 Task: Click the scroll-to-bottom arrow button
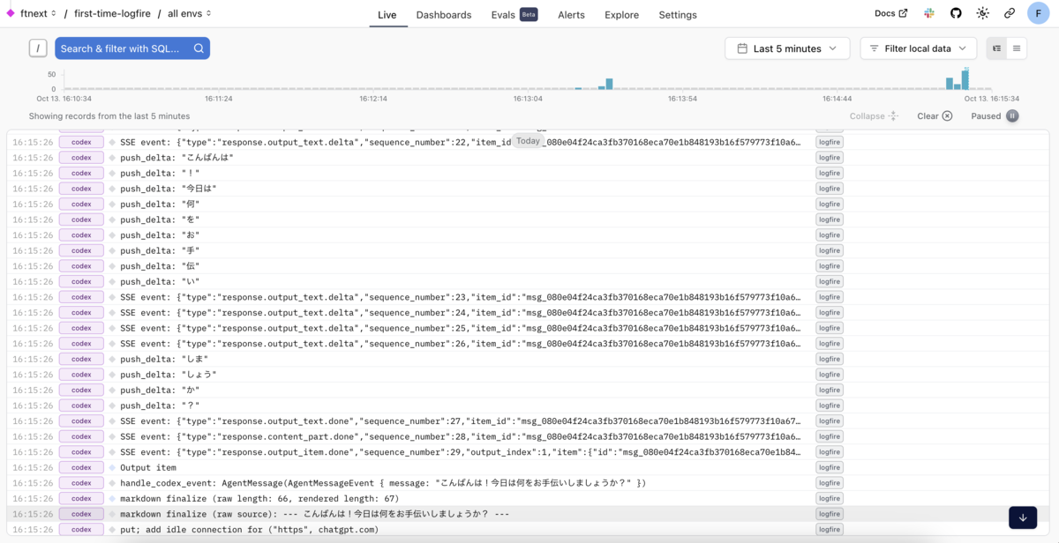click(1022, 517)
